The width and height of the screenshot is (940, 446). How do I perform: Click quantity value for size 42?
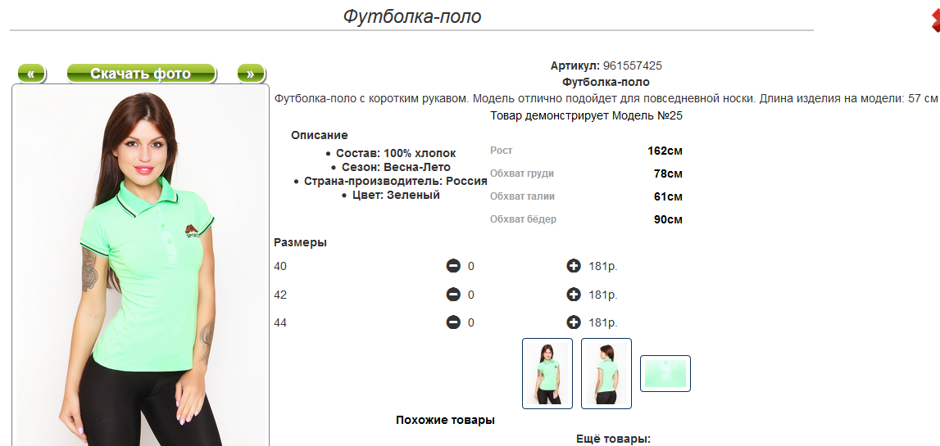coord(471,295)
